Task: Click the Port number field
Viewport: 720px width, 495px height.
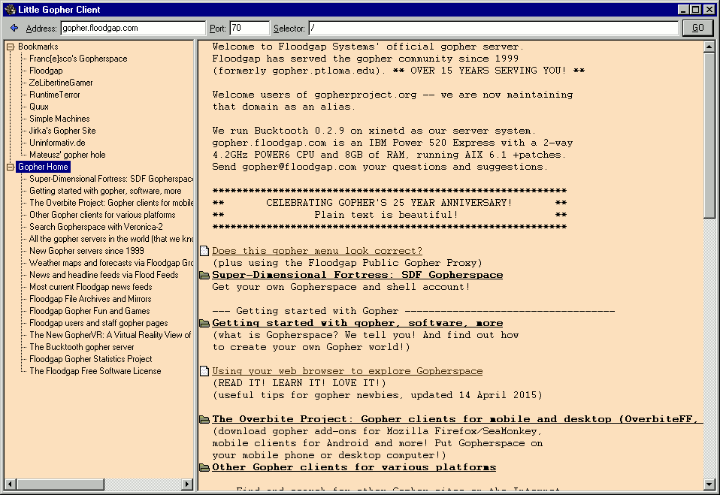Action: (x=248, y=29)
